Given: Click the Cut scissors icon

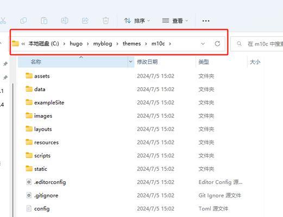Looking at the screenshot, I should click(3, 21).
